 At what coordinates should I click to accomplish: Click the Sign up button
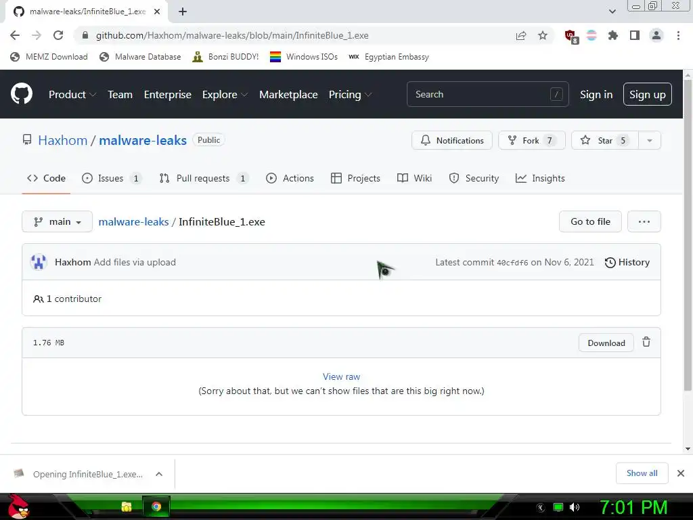coord(648,94)
